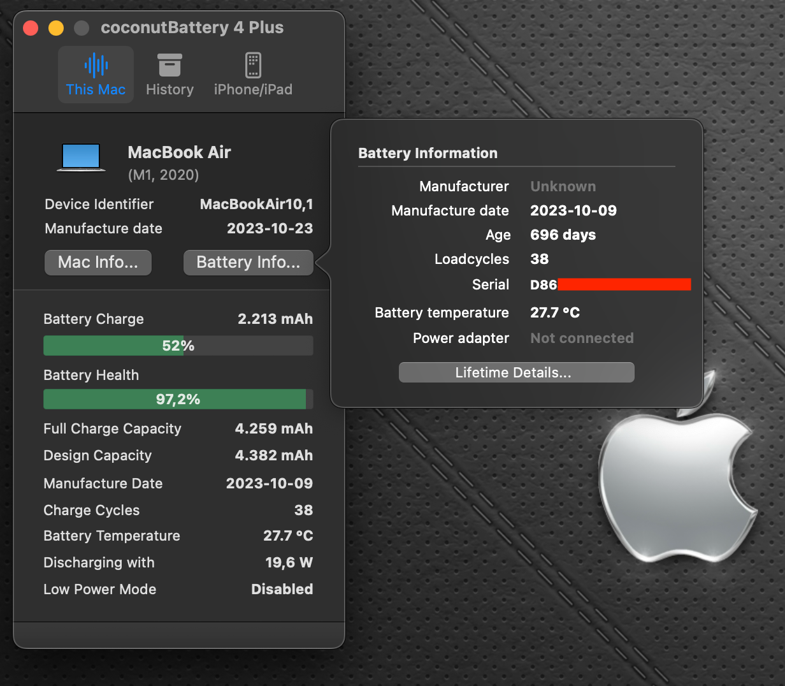Image resolution: width=785 pixels, height=686 pixels.
Task: Click the 2023-10-23 Mac manufacture date
Action: [x=270, y=228]
